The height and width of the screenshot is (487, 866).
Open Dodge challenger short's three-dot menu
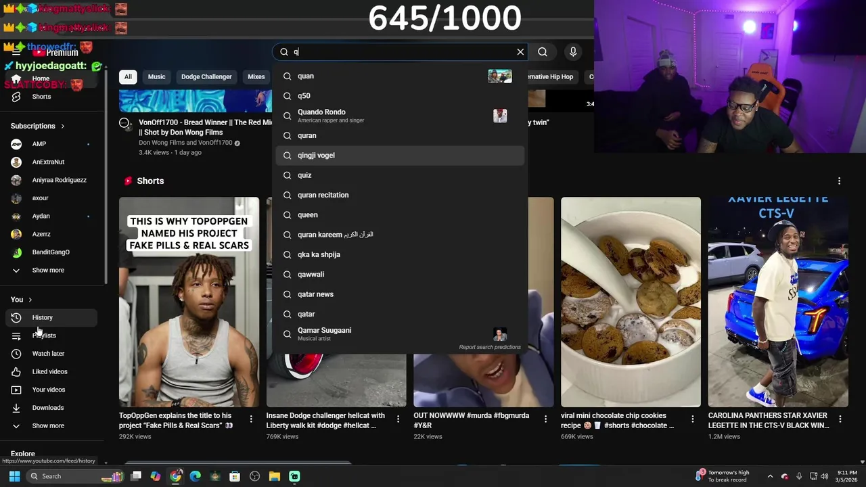click(x=398, y=419)
